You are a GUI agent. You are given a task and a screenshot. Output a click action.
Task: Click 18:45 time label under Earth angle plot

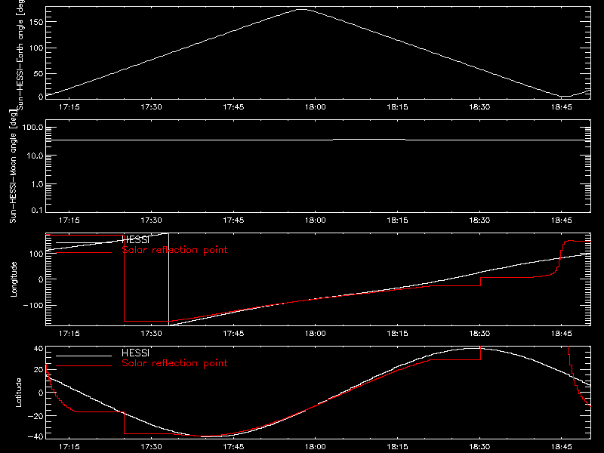coord(561,106)
